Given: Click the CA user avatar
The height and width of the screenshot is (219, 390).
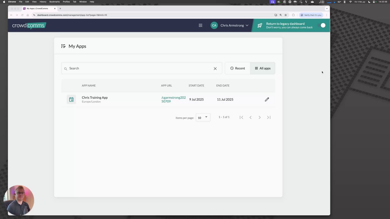Looking at the screenshot, I should pyautogui.click(x=214, y=26).
